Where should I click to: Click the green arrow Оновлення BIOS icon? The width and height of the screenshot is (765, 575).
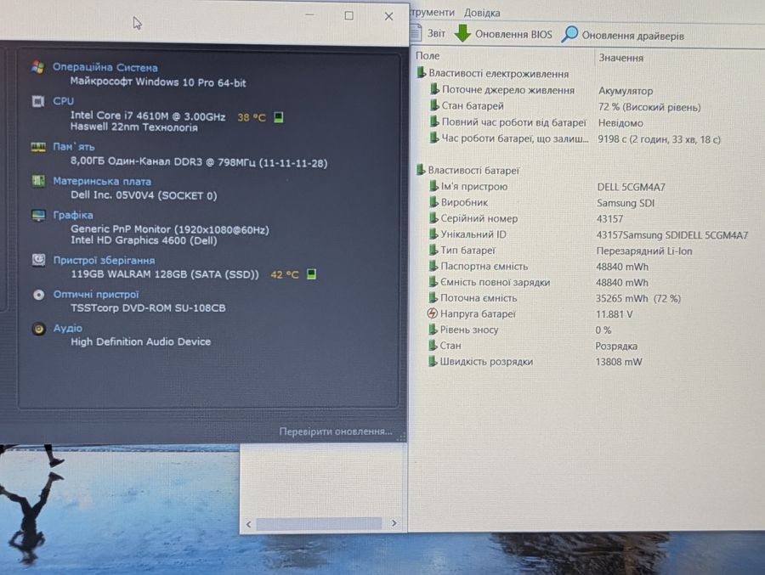pyautogui.click(x=462, y=33)
